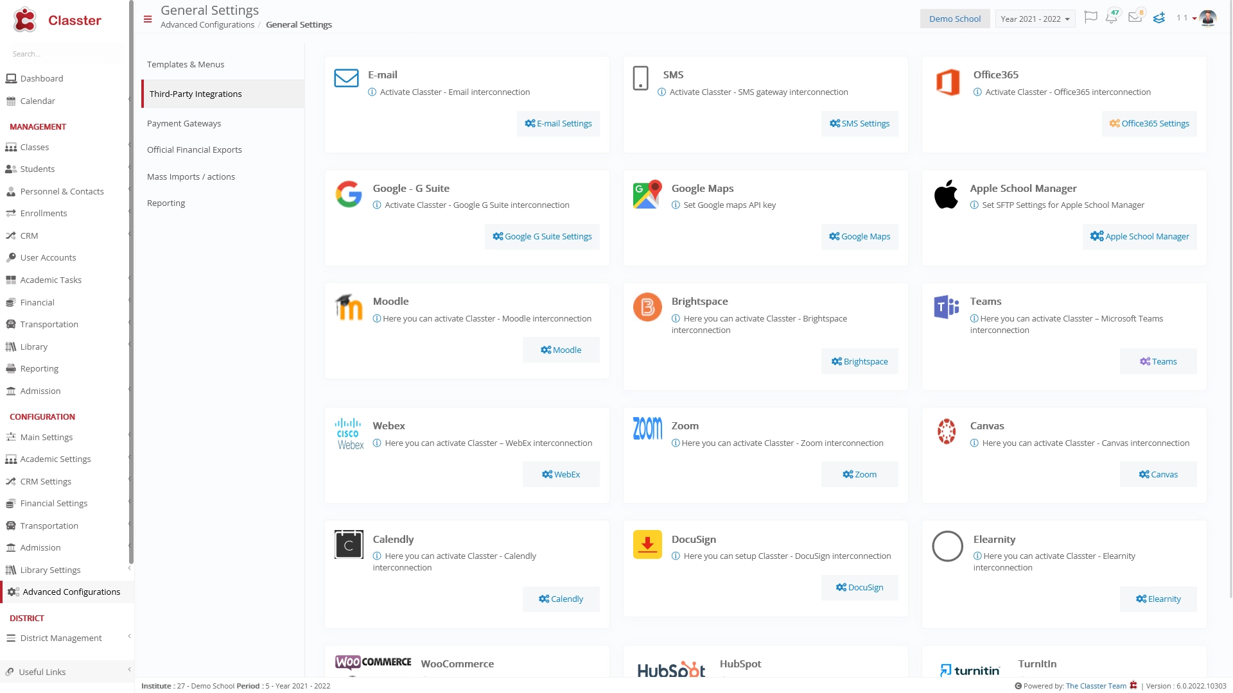The width and height of the screenshot is (1233, 693).
Task: Click The Classter Team link
Action: [x=1096, y=686]
